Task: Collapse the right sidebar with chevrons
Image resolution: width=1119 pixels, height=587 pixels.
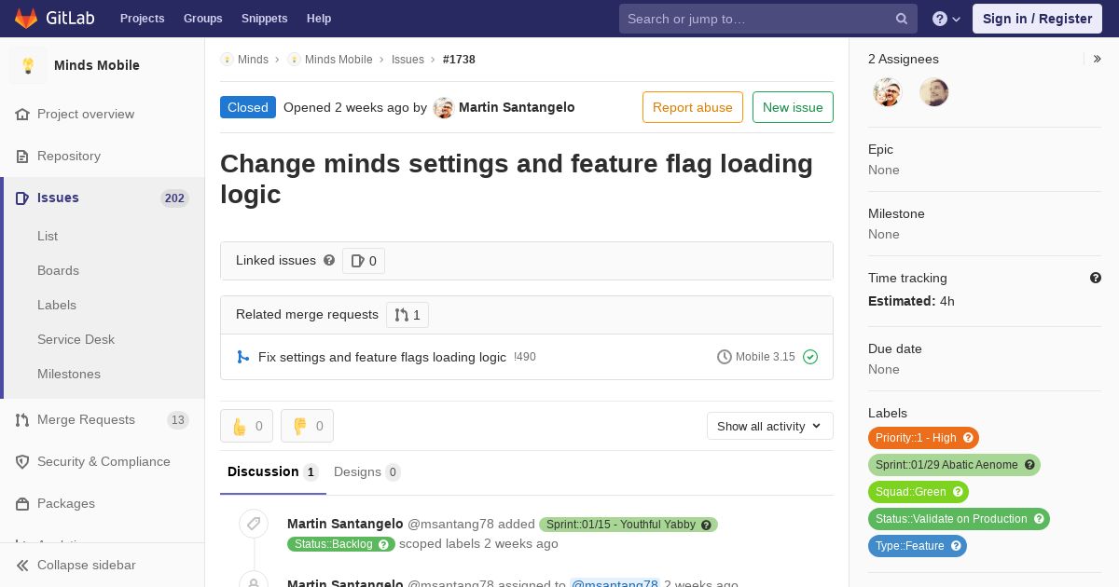Action: (1098, 59)
